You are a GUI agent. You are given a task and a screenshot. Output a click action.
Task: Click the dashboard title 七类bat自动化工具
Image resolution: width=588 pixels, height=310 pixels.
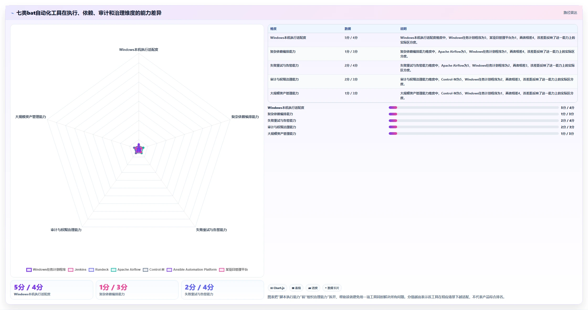tap(89, 13)
